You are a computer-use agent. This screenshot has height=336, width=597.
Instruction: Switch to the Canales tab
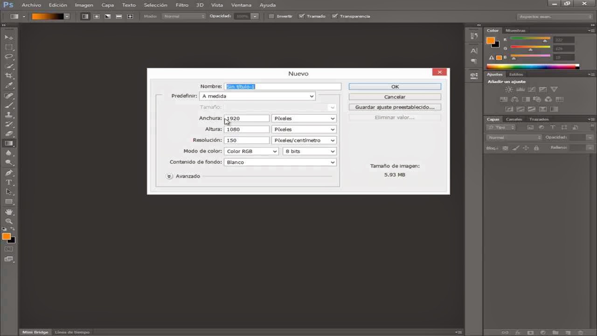(x=514, y=119)
